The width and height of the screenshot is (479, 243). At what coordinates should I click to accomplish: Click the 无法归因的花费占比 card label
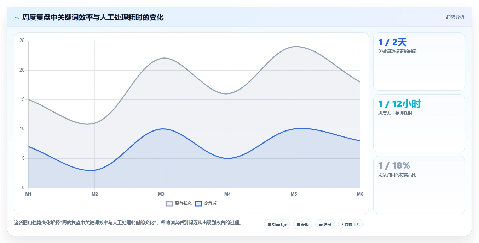click(x=397, y=175)
